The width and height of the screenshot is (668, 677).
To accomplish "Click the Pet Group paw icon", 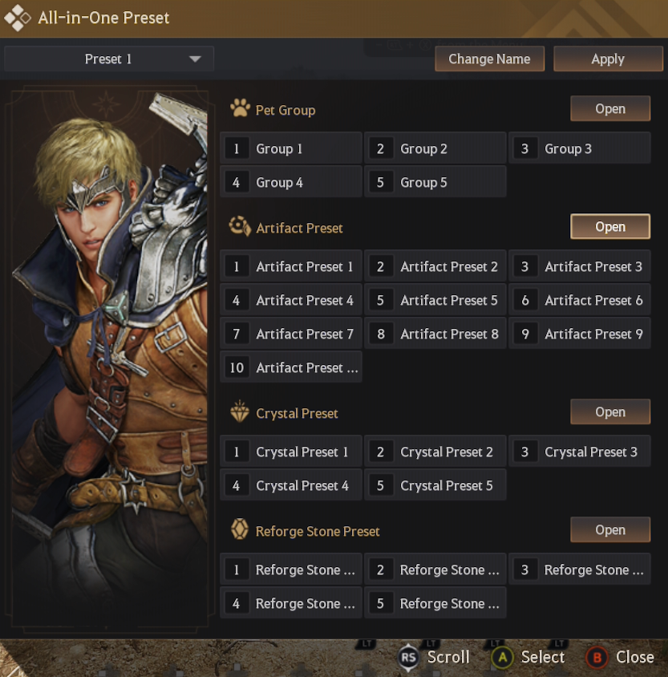I will click(x=240, y=109).
